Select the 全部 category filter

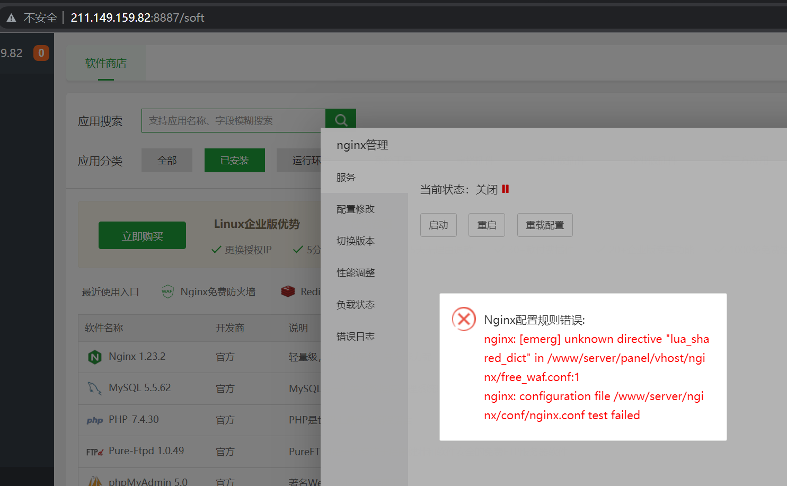pyautogui.click(x=167, y=160)
